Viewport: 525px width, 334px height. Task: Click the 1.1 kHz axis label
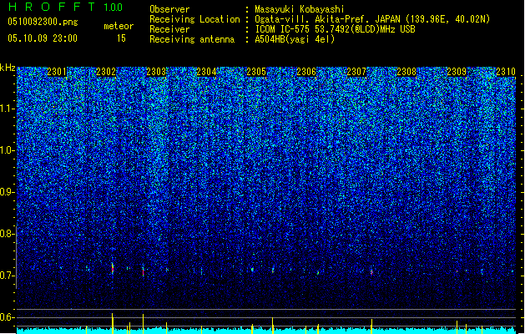(x=8, y=109)
